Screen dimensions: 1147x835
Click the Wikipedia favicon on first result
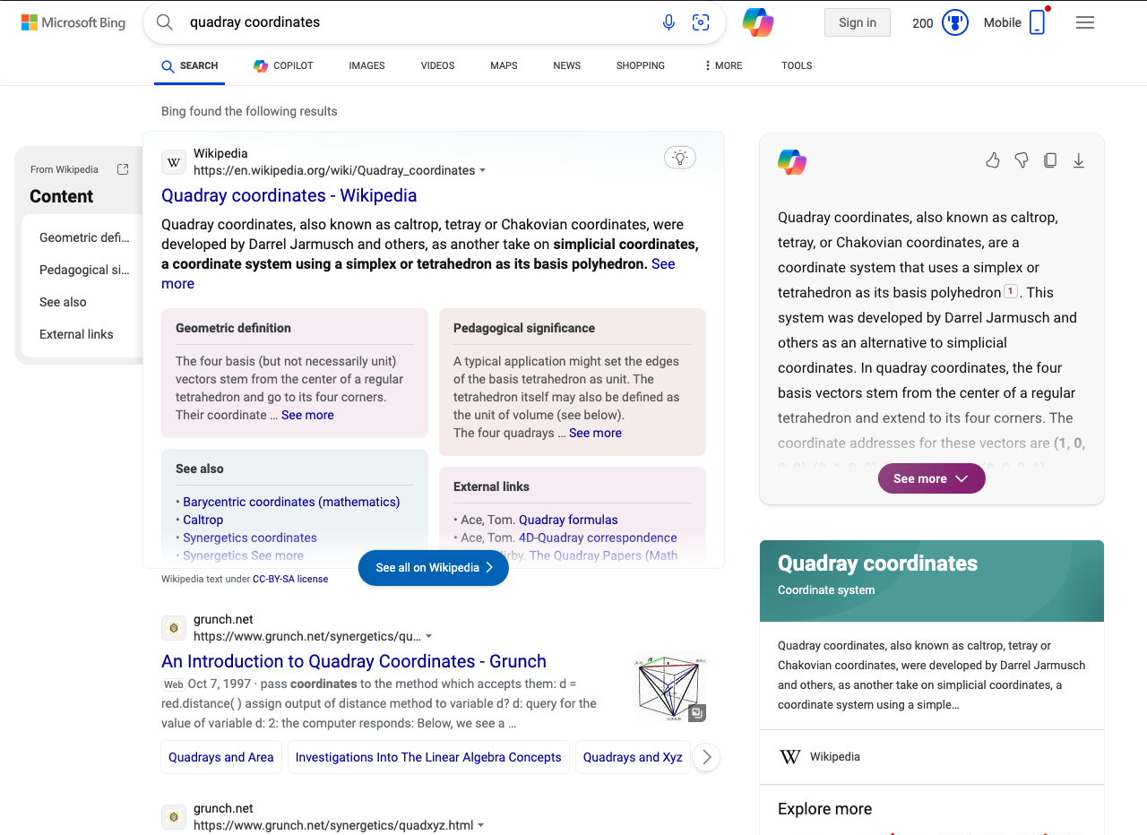[x=174, y=162]
